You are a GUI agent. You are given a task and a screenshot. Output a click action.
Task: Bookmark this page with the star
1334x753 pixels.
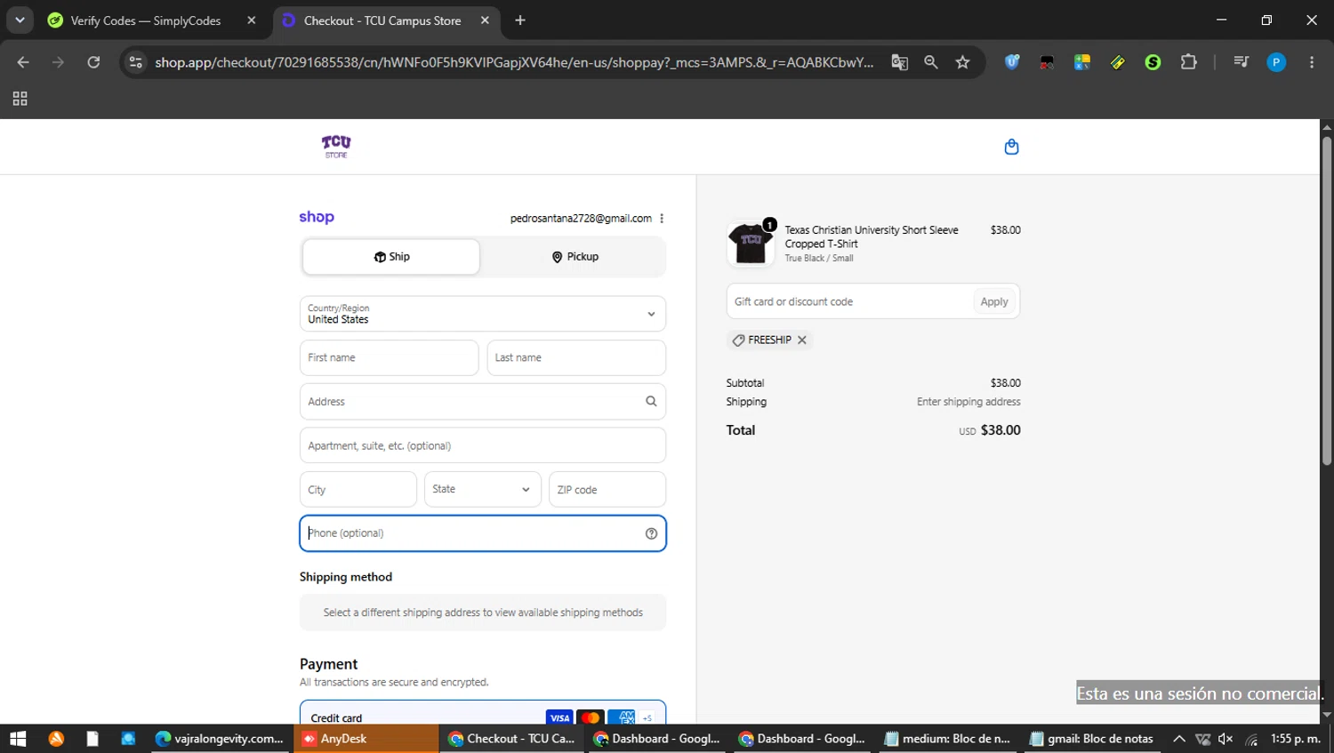click(962, 62)
